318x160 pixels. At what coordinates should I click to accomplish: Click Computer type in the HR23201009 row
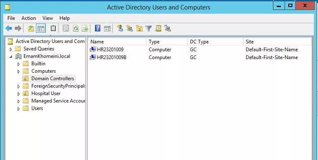coord(160,50)
